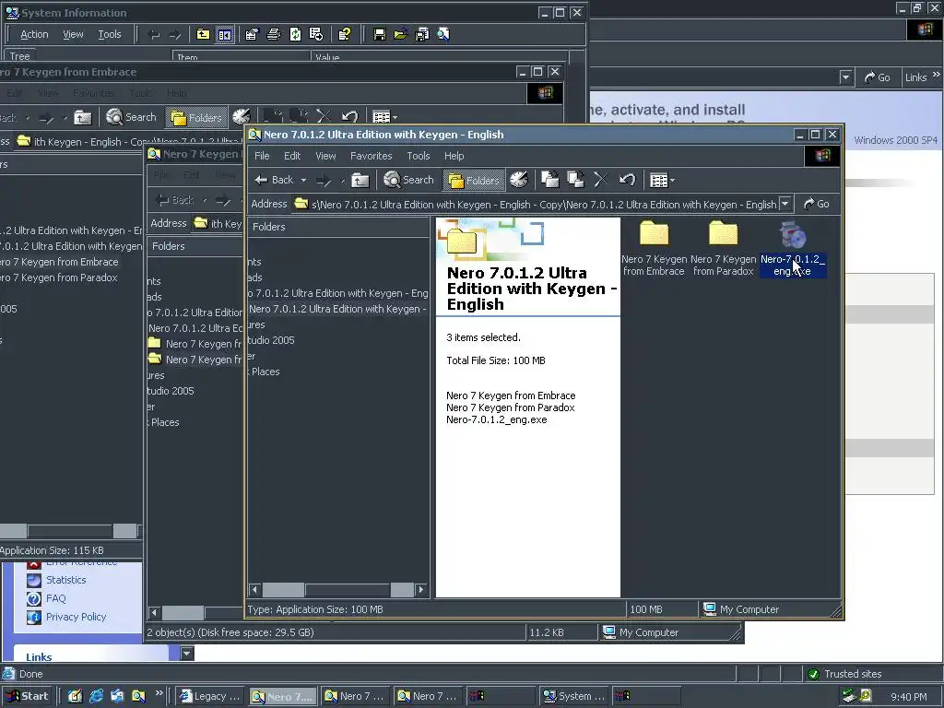This screenshot has width=944, height=708.
Task: Click Help icon in System Information toolbar
Action: click(x=345, y=34)
